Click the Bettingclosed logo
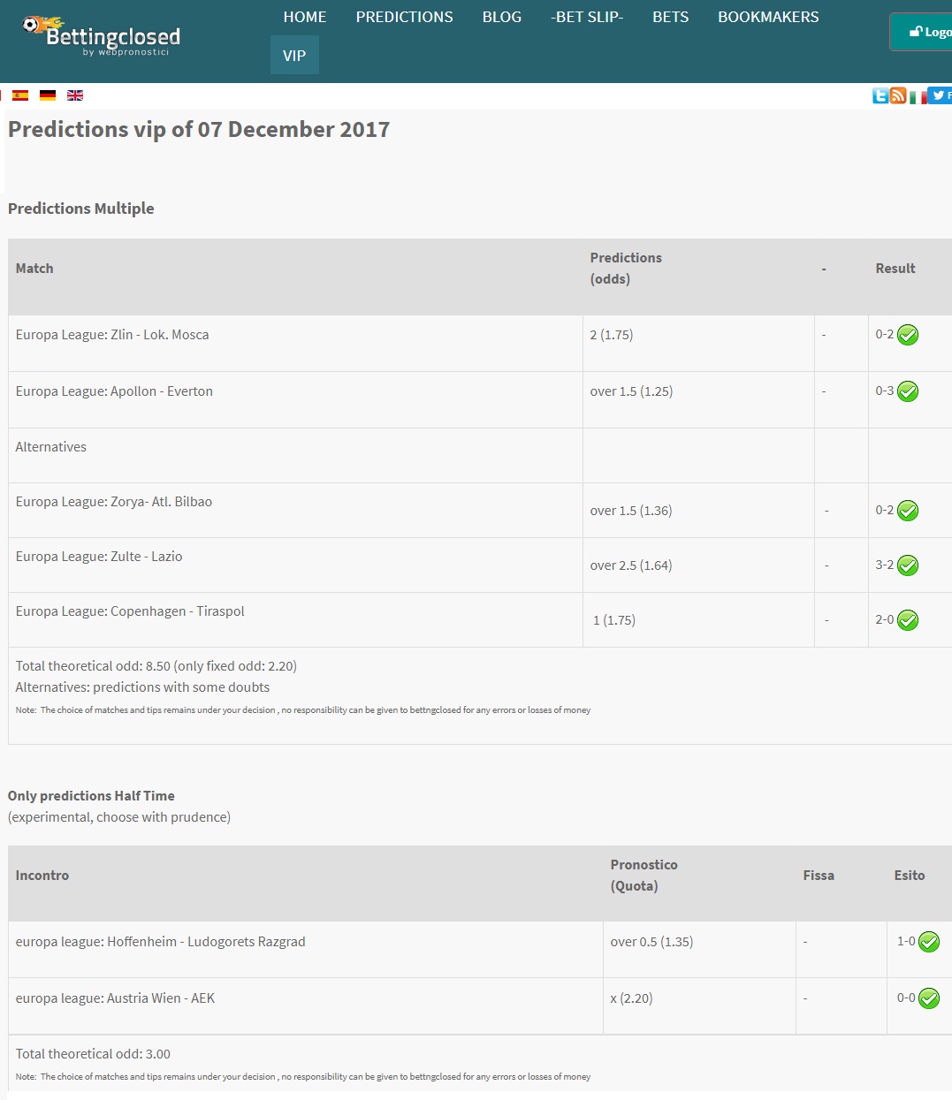 102,36
